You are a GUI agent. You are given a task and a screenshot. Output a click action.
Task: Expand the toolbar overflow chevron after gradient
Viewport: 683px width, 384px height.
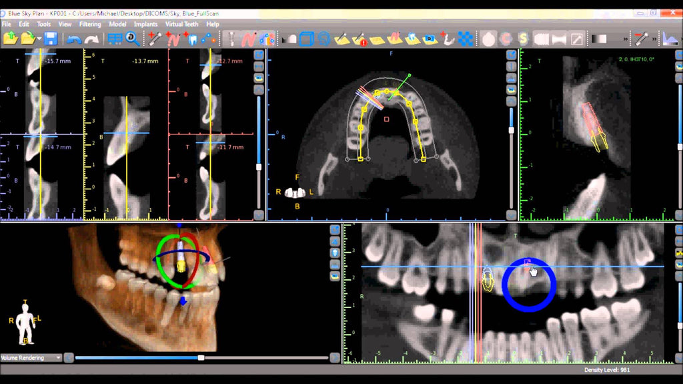pyautogui.click(x=625, y=39)
